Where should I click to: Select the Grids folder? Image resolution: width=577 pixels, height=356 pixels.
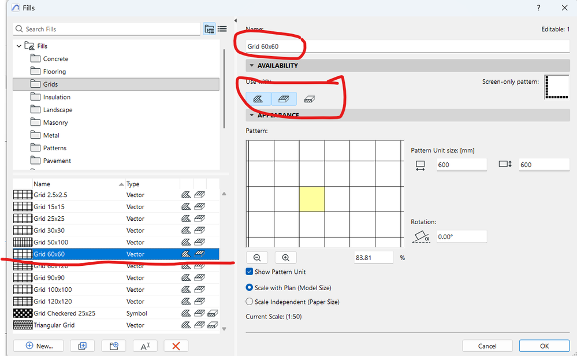pyautogui.click(x=116, y=84)
